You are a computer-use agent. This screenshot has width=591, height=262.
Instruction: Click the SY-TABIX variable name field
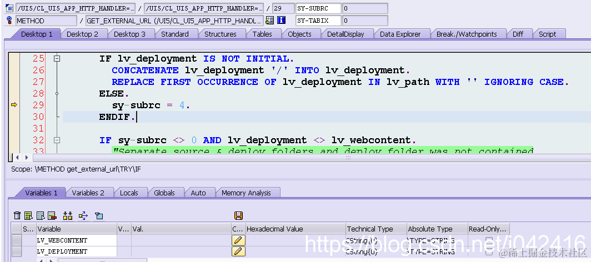tap(318, 21)
